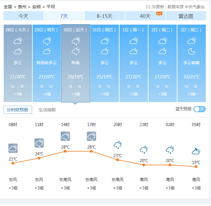This screenshot has width=211, height=206.
Task: Switch to 生活指数 tab
Action: [x=47, y=110]
